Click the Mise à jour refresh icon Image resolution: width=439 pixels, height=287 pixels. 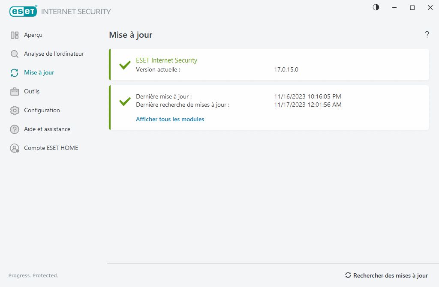coord(15,73)
